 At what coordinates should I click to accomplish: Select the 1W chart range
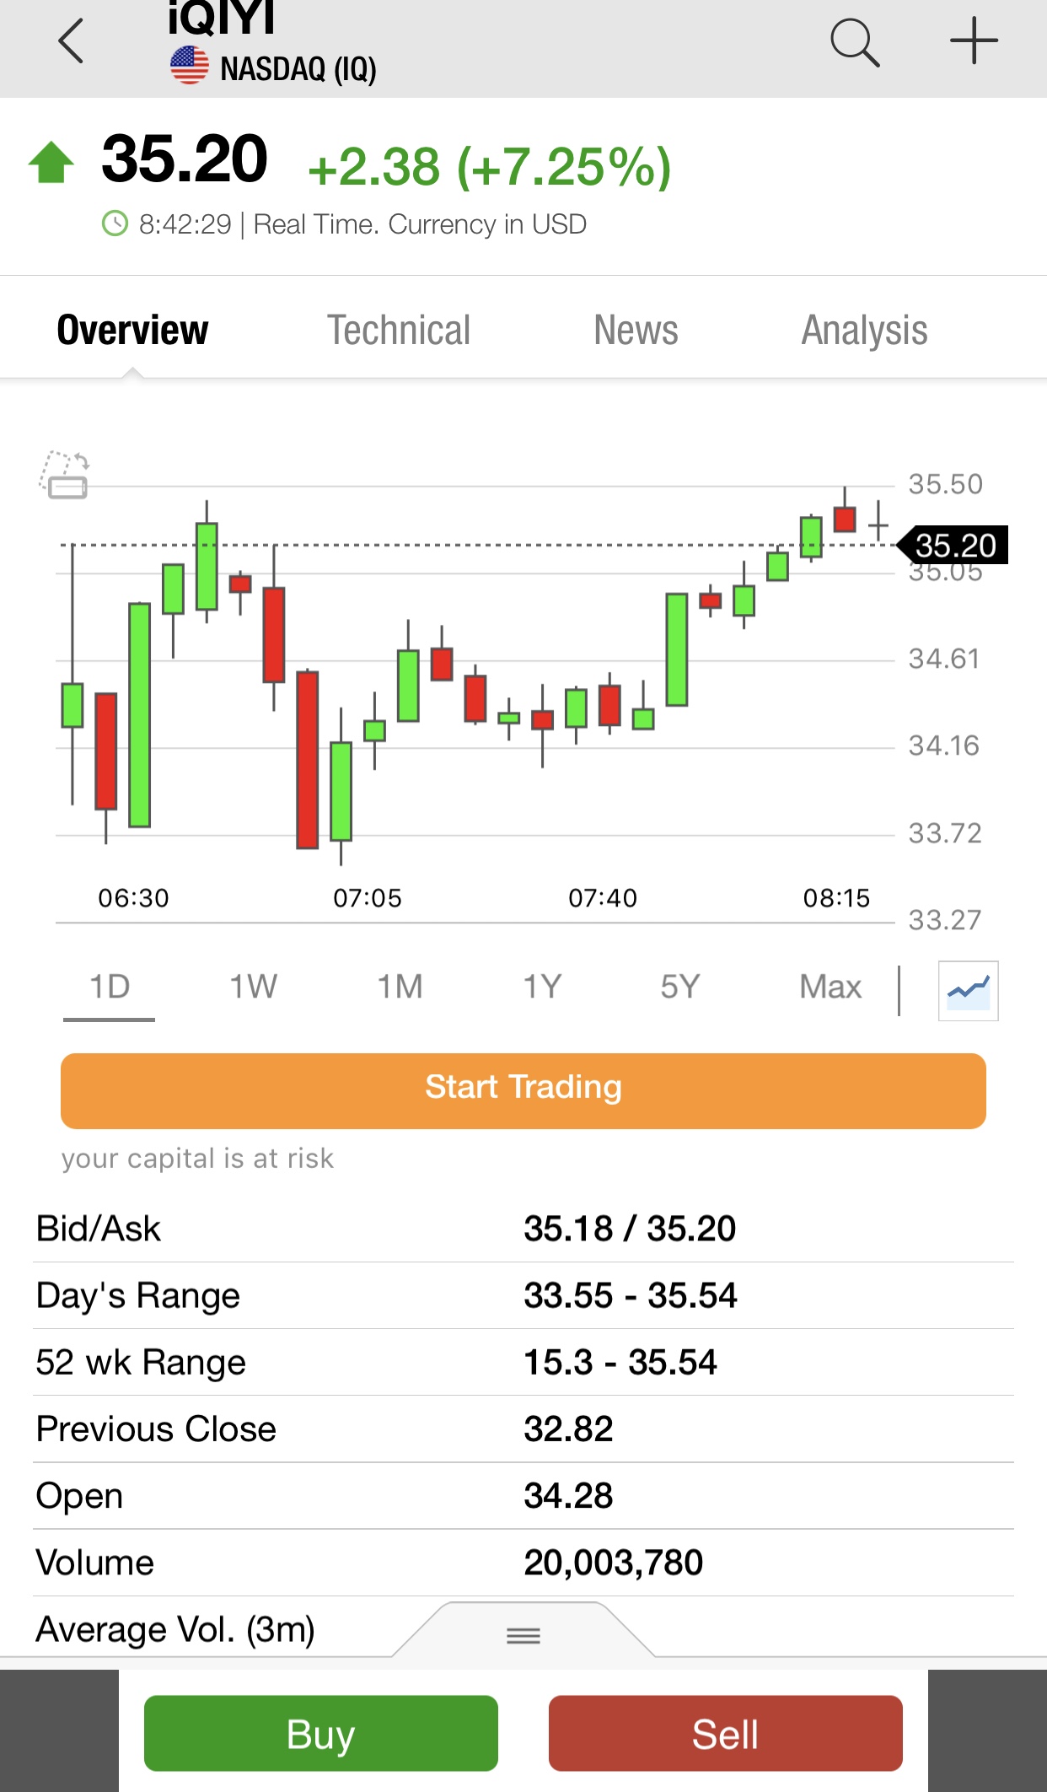[253, 987]
